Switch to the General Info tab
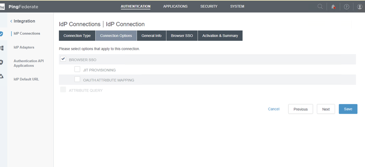The image size is (365, 167). (151, 36)
